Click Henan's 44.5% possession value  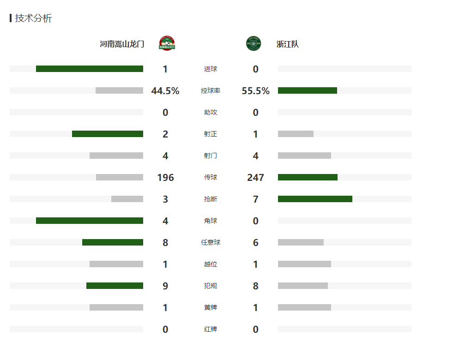165,91
